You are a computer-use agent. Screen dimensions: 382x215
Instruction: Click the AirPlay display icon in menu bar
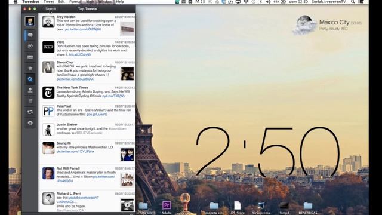pos(238,2)
